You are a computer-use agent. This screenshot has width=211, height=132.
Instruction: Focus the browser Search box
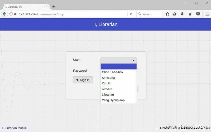[149, 14]
